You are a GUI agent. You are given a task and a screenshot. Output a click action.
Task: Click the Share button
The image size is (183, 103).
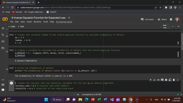click(162, 19)
